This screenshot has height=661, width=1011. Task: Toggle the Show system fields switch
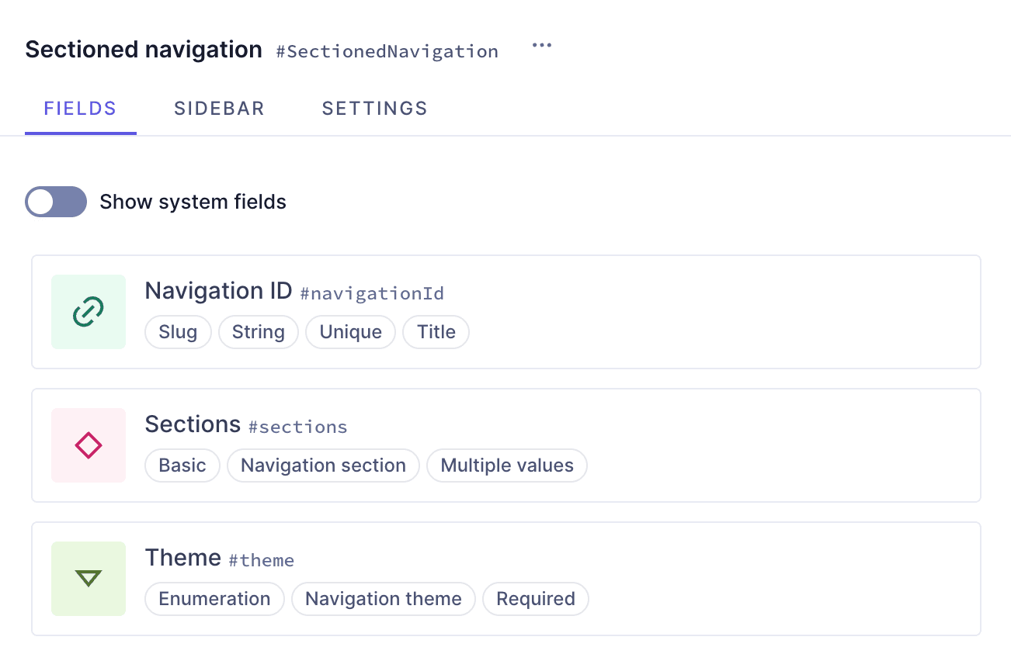[55, 202]
